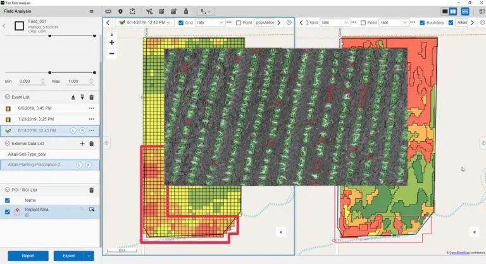Open the Export button dropdown arrow
This screenshot has width=486, height=264.
click(x=89, y=256)
